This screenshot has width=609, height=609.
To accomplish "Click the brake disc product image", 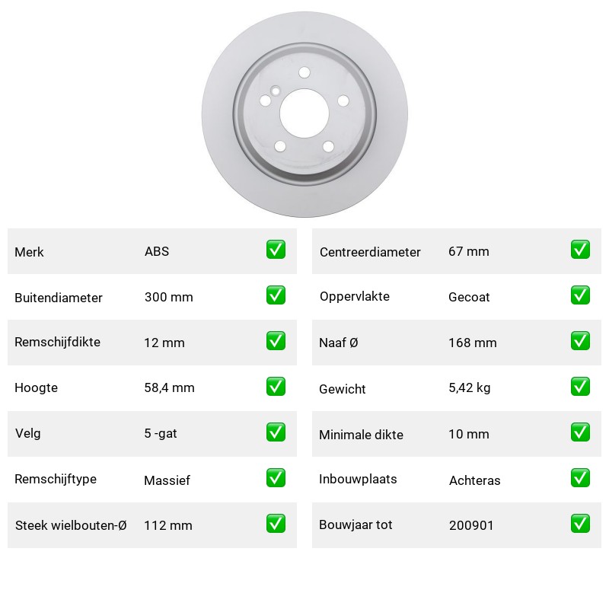I will tap(304, 114).
